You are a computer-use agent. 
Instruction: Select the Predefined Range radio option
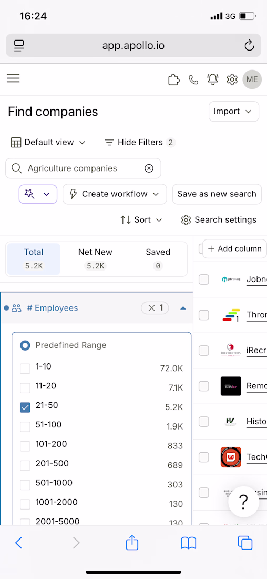(25, 345)
